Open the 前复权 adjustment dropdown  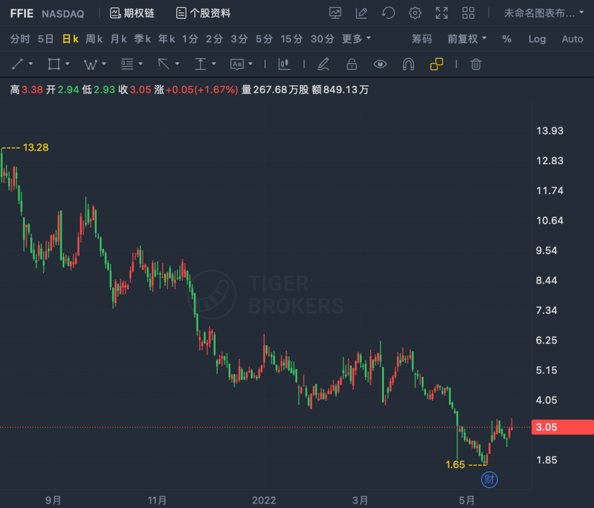click(x=467, y=38)
